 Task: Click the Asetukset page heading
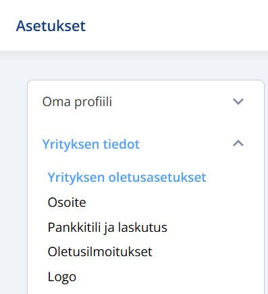pos(51,26)
